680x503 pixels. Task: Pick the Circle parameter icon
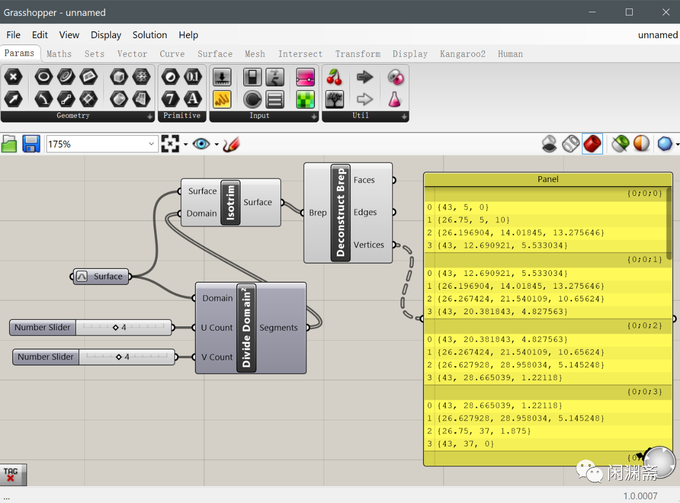click(44, 77)
